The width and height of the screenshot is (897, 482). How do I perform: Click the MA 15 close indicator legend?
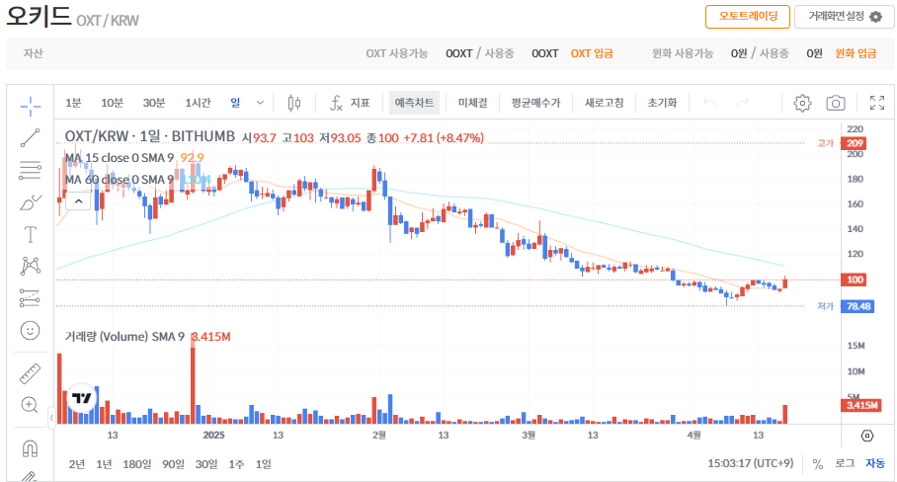click(x=119, y=158)
